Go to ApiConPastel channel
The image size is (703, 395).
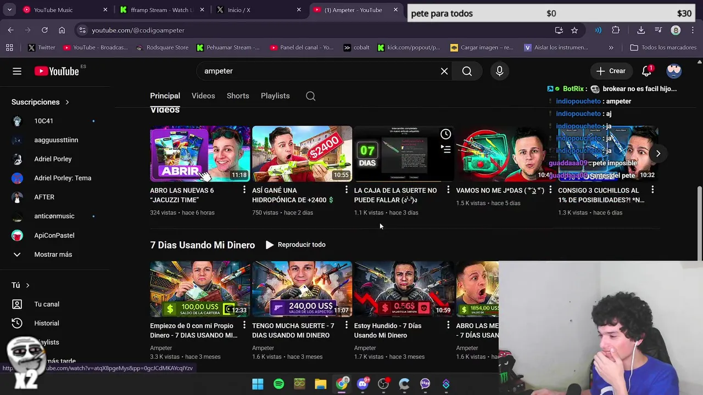pyautogui.click(x=55, y=235)
